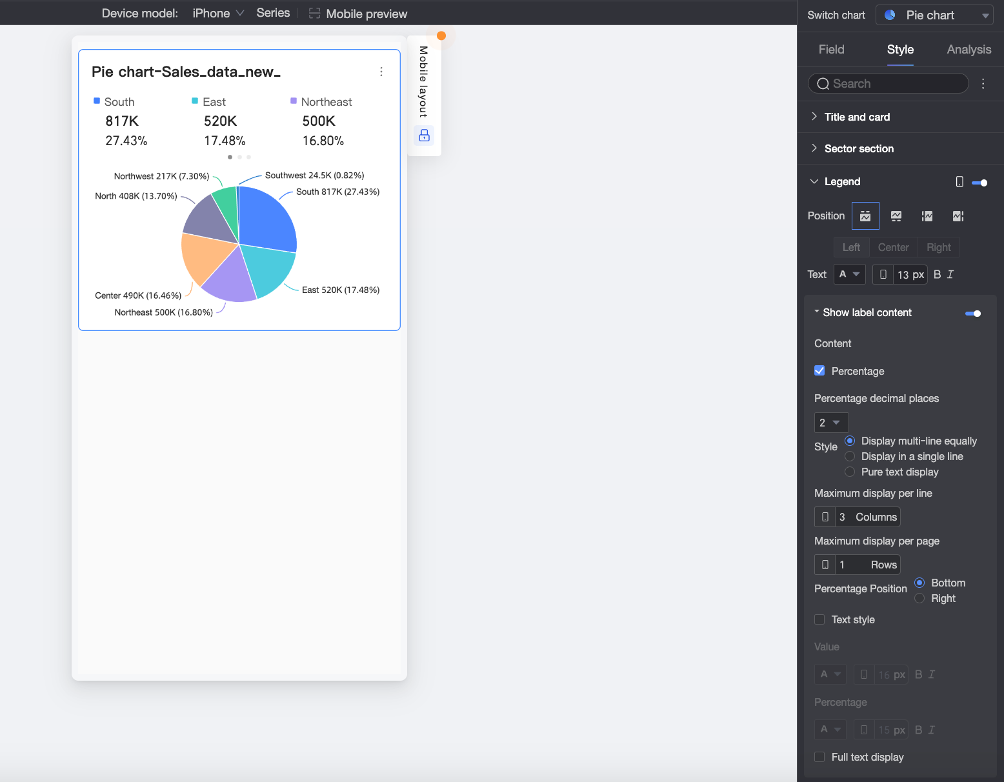Click the first legend pagination dot

230,157
